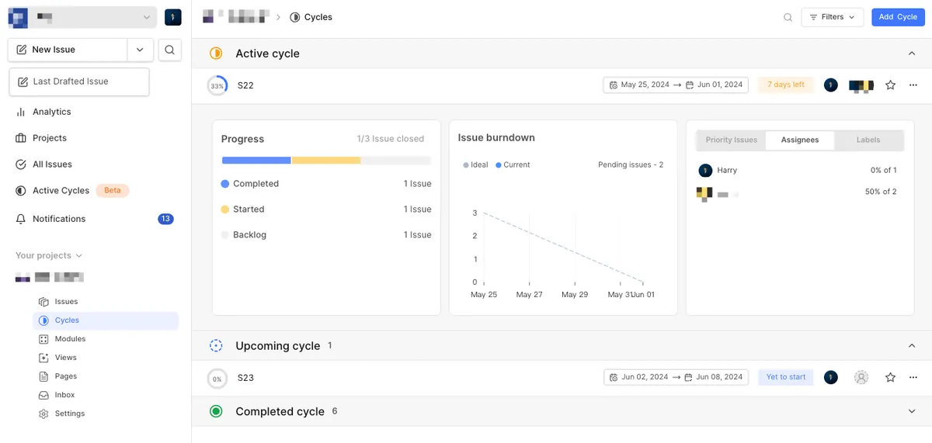The image size is (932, 443).
Task: Open Notifications in the sidebar
Action: pos(59,219)
